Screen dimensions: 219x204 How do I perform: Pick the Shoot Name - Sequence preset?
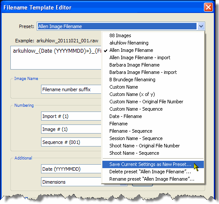coord(153,153)
